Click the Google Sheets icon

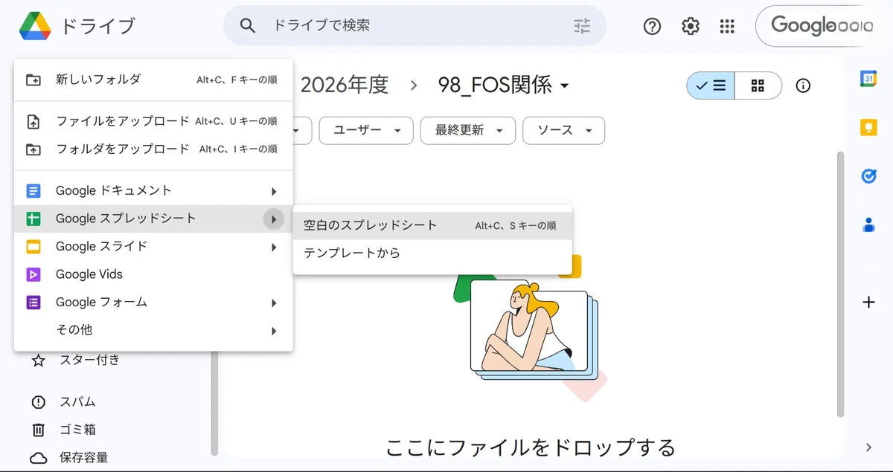(x=33, y=219)
